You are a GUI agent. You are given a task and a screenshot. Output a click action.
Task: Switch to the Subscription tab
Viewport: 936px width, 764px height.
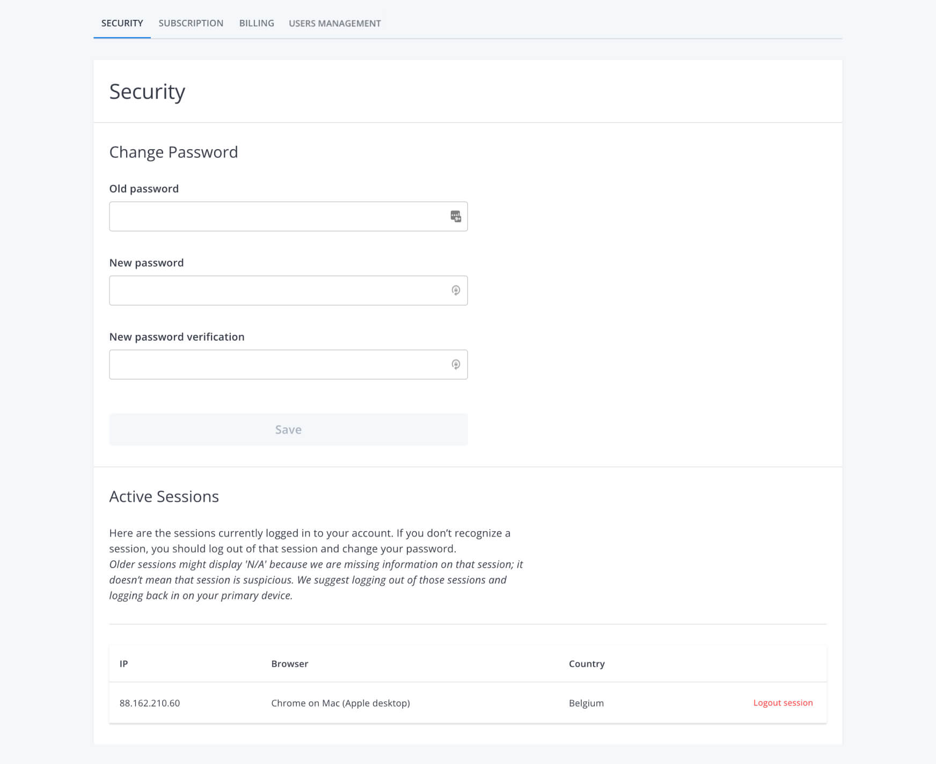[191, 23]
